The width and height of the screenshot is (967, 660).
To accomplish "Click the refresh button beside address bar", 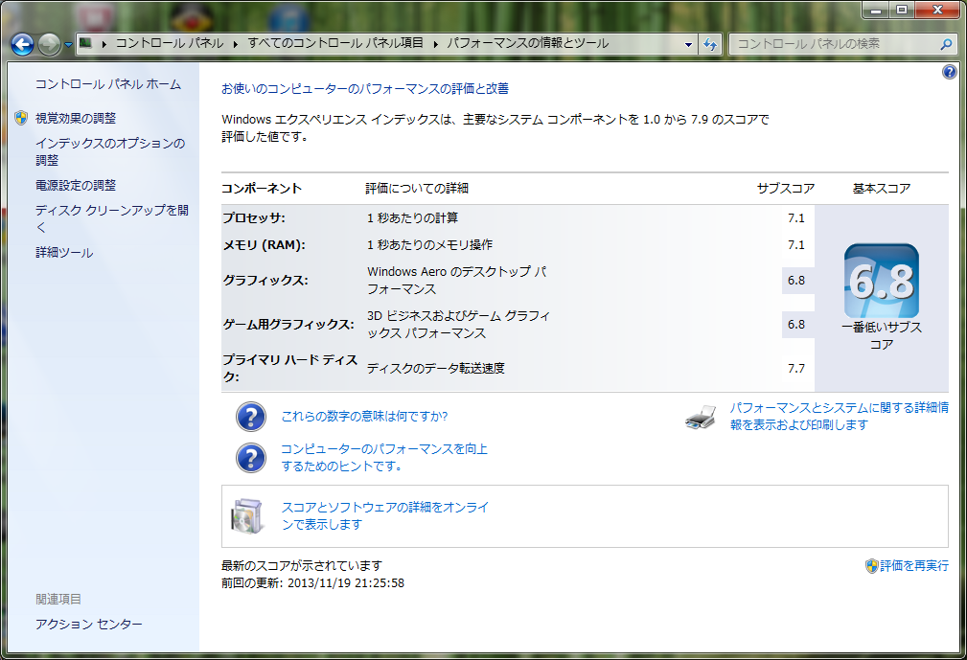I will (x=710, y=44).
